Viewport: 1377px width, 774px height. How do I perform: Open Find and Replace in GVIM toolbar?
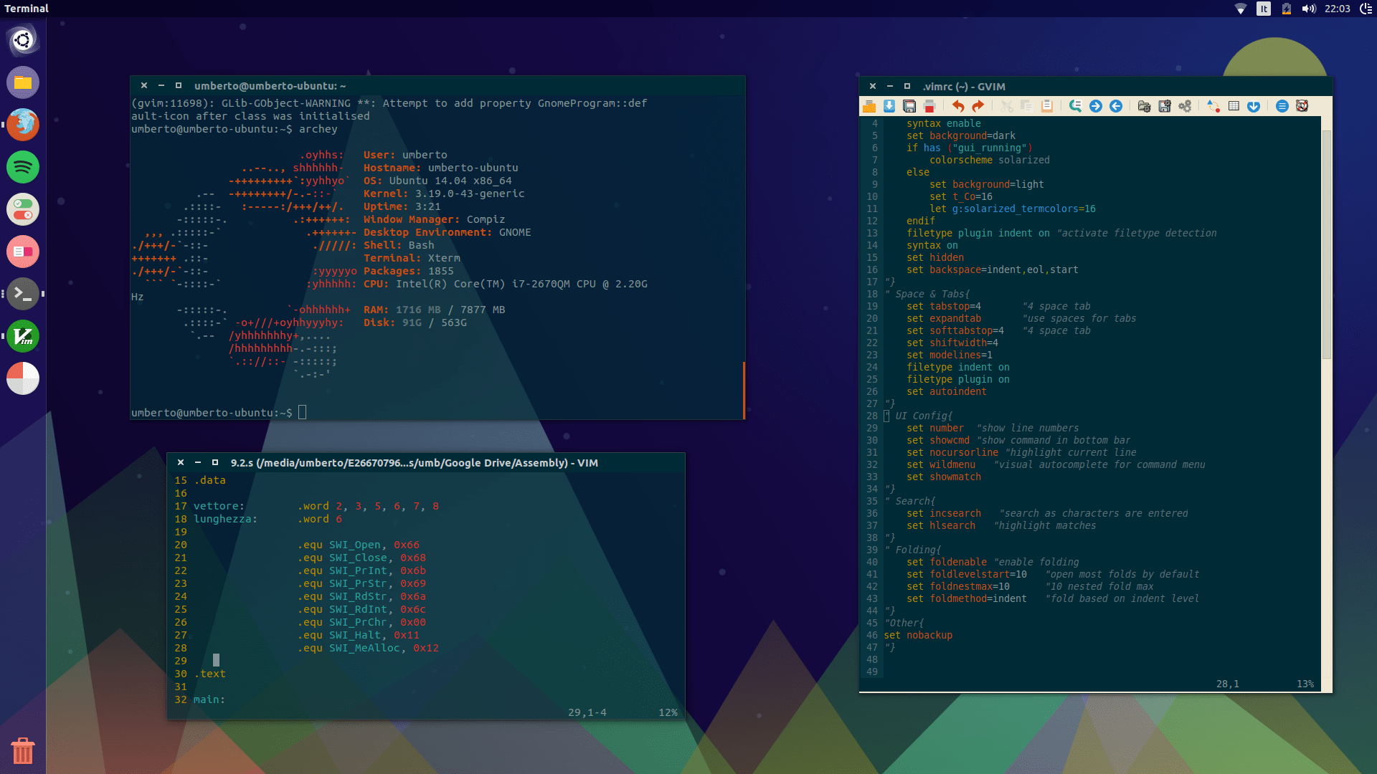pyautogui.click(x=1075, y=106)
